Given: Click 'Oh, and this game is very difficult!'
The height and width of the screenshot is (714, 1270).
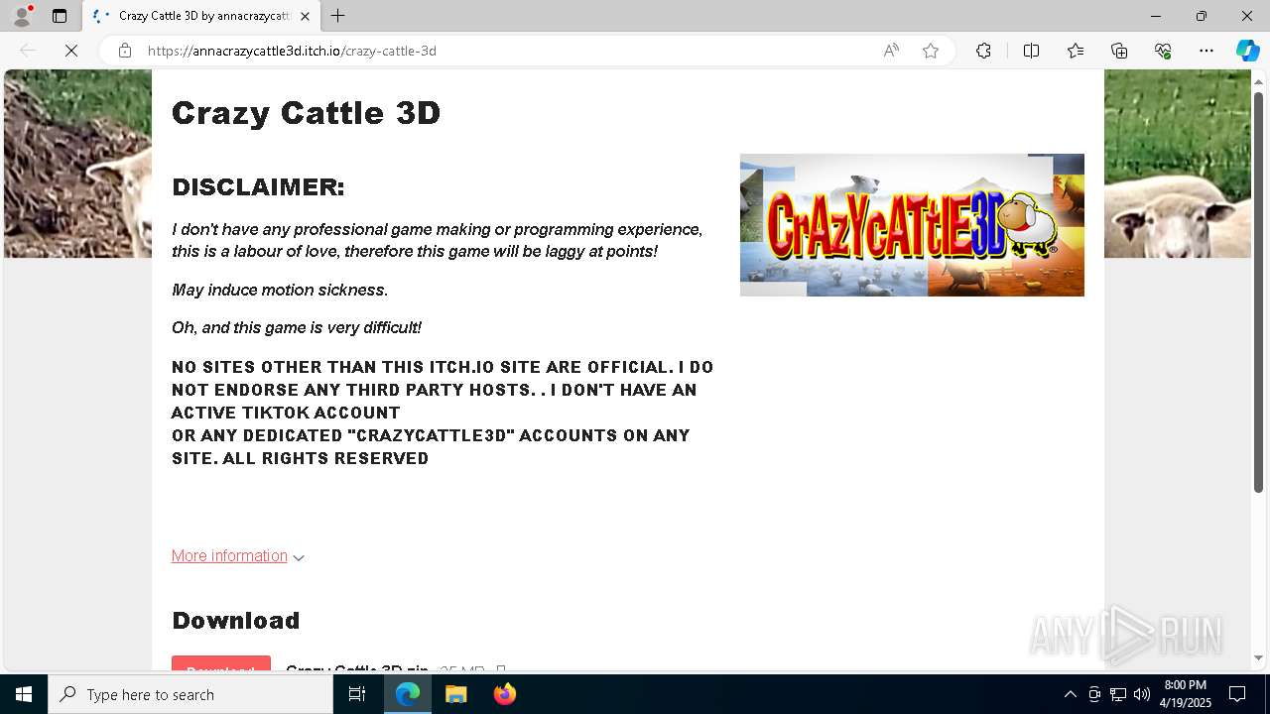Looking at the screenshot, I should 297,327.
